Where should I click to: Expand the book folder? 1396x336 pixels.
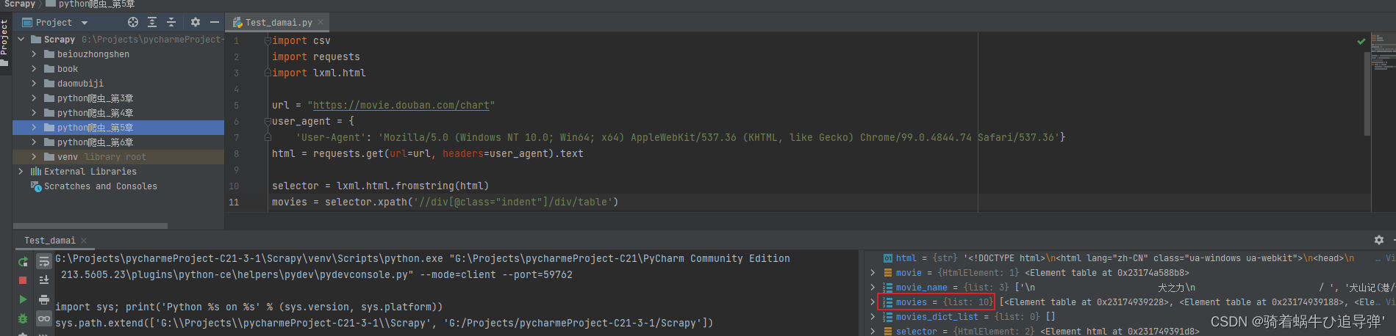34,69
